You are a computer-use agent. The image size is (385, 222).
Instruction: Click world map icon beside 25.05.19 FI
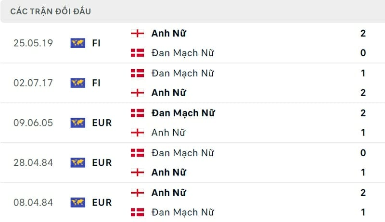coord(77,43)
